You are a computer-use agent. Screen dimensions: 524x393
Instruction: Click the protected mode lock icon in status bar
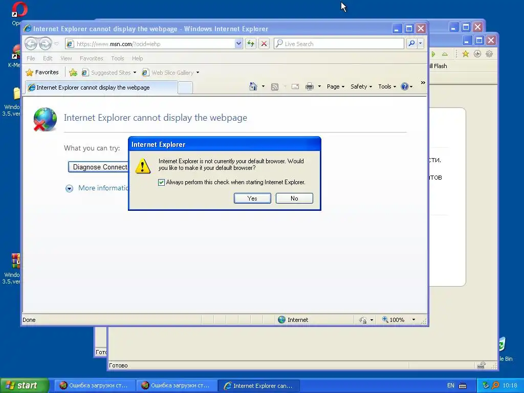click(x=363, y=320)
